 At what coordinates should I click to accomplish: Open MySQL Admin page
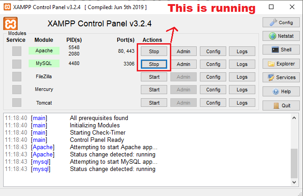point(184,64)
